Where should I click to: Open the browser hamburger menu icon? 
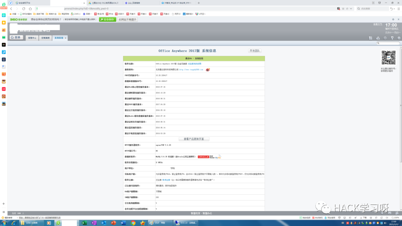[x=398, y=9]
